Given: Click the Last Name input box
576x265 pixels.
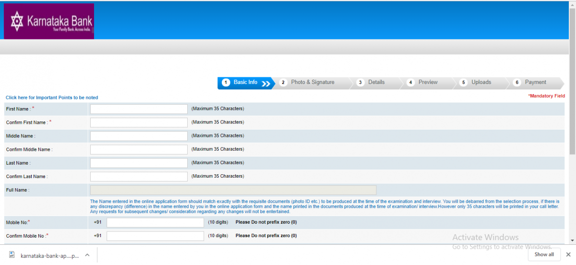Looking at the screenshot, I should tap(139, 163).
